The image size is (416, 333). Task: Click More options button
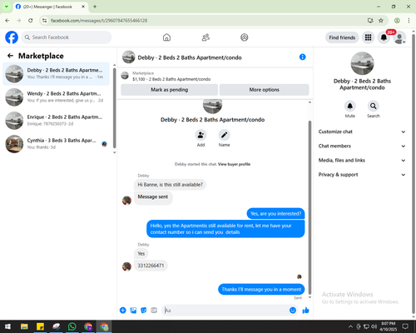[264, 90]
